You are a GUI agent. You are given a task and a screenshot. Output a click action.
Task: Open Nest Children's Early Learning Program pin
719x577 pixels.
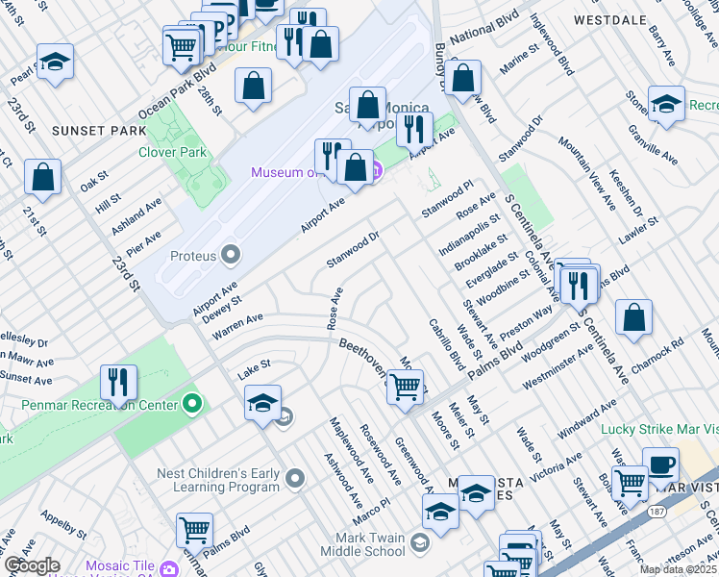pyautogui.click(x=295, y=479)
